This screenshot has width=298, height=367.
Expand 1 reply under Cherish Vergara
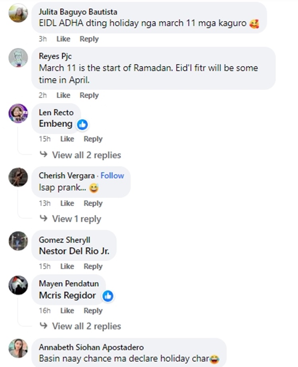point(76,219)
